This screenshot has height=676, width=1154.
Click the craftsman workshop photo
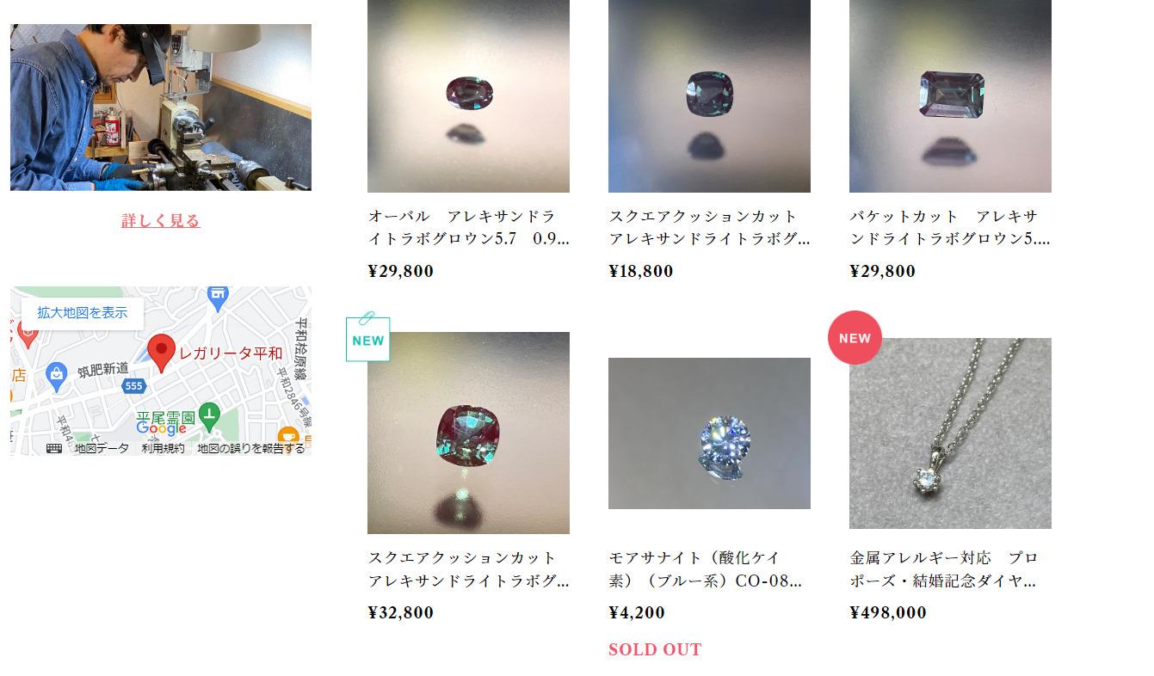point(161,108)
